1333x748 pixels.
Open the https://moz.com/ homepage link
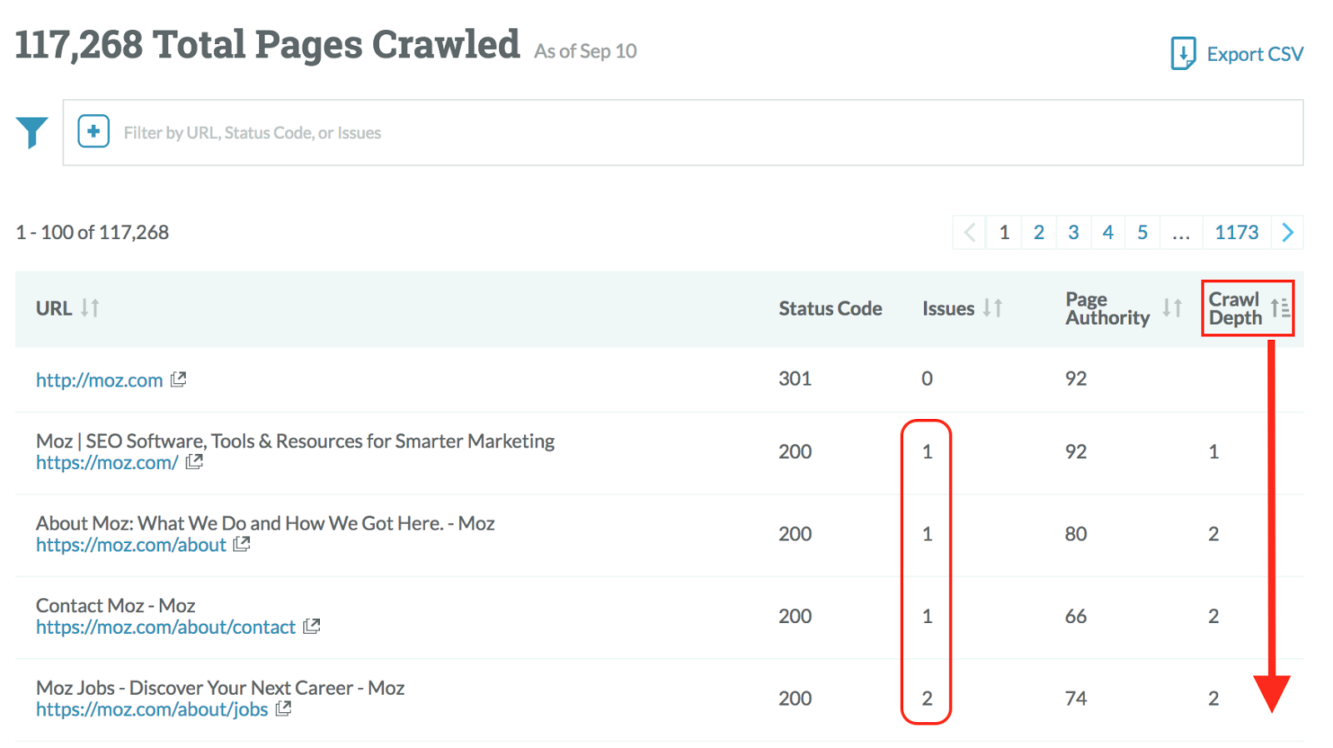coord(107,462)
